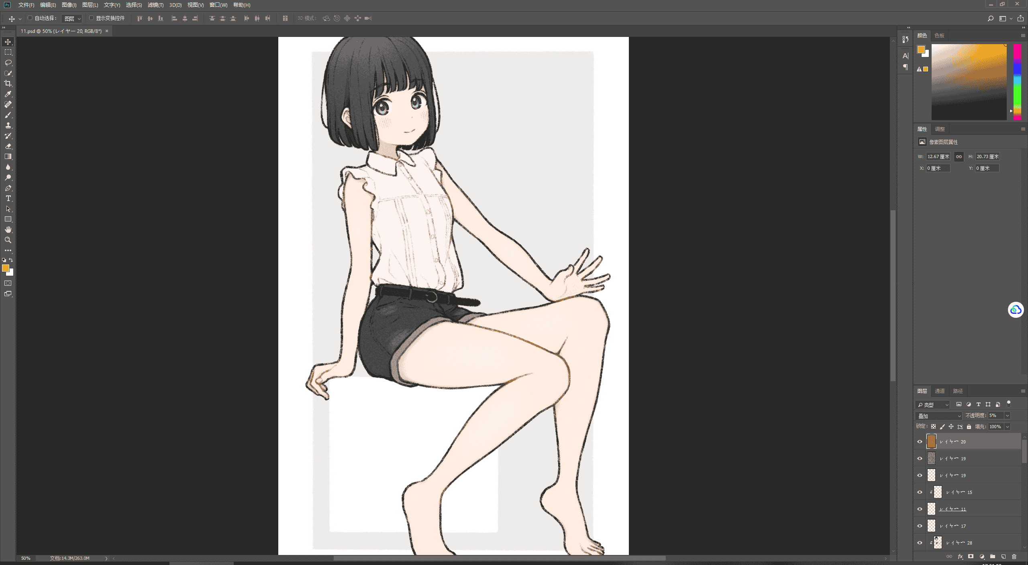The image size is (1028, 565).
Task: Open the Layers panel flyout menu
Action: point(1023,391)
